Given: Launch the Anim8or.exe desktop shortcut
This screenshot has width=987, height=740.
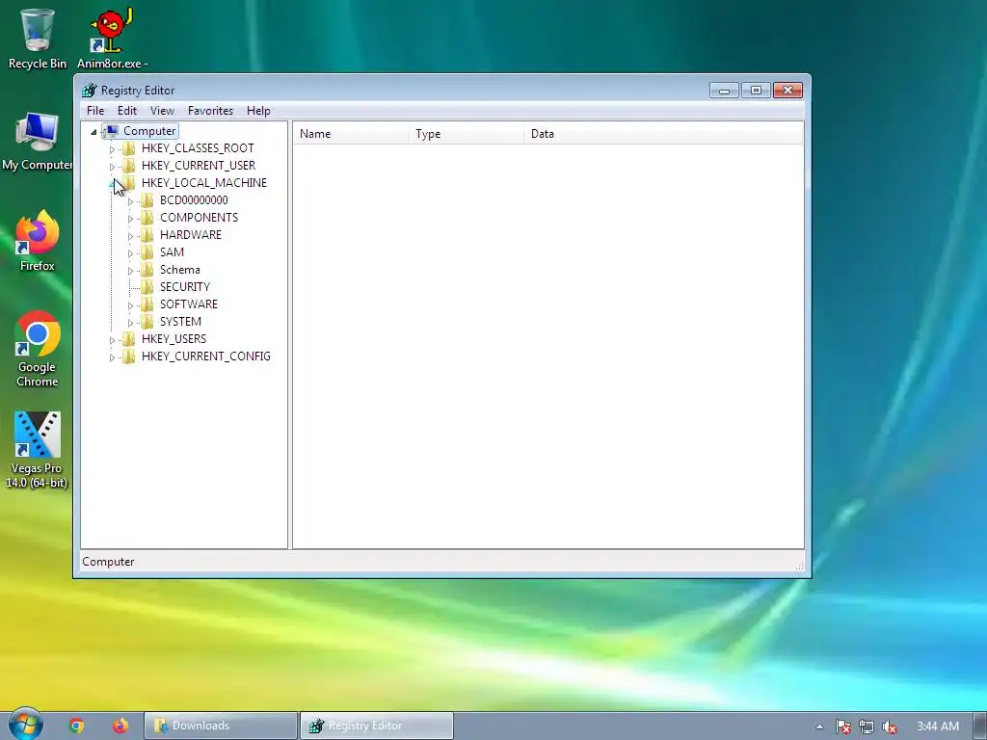Looking at the screenshot, I should coord(112,39).
